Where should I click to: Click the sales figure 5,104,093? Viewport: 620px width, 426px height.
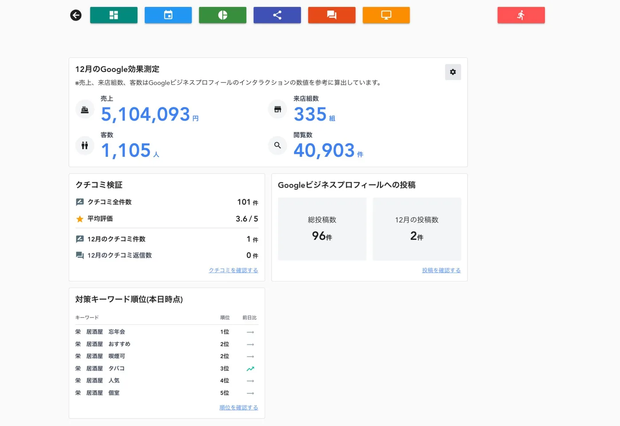[146, 114]
